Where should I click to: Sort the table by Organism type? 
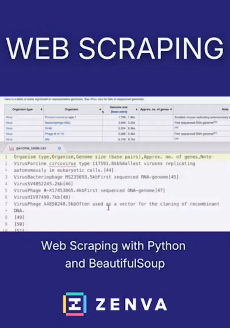(41, 110)
